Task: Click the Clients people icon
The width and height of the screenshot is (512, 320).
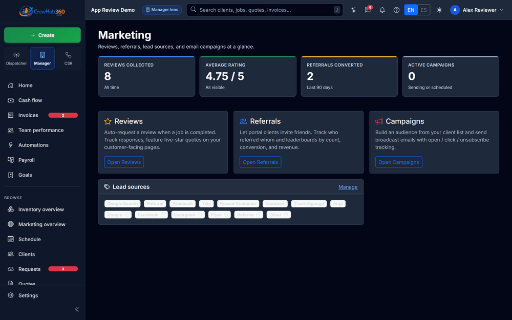Action: 11,254
